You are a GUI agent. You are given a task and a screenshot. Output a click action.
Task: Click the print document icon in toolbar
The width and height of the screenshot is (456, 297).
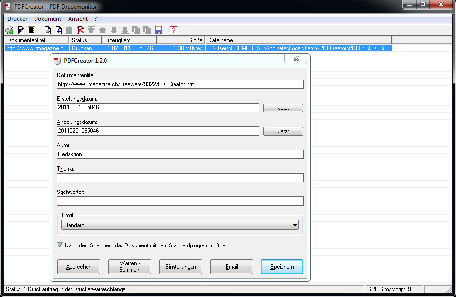click(48, 30)
